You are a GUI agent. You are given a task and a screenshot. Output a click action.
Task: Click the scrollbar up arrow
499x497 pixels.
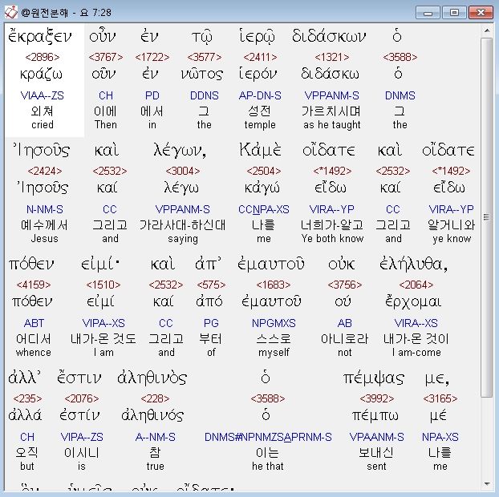click(x=487, y=30)
